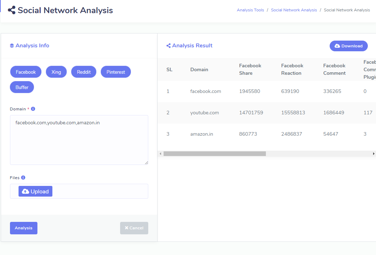
Task: Toggle the Buffer network pill
Action: pos(22,87)
